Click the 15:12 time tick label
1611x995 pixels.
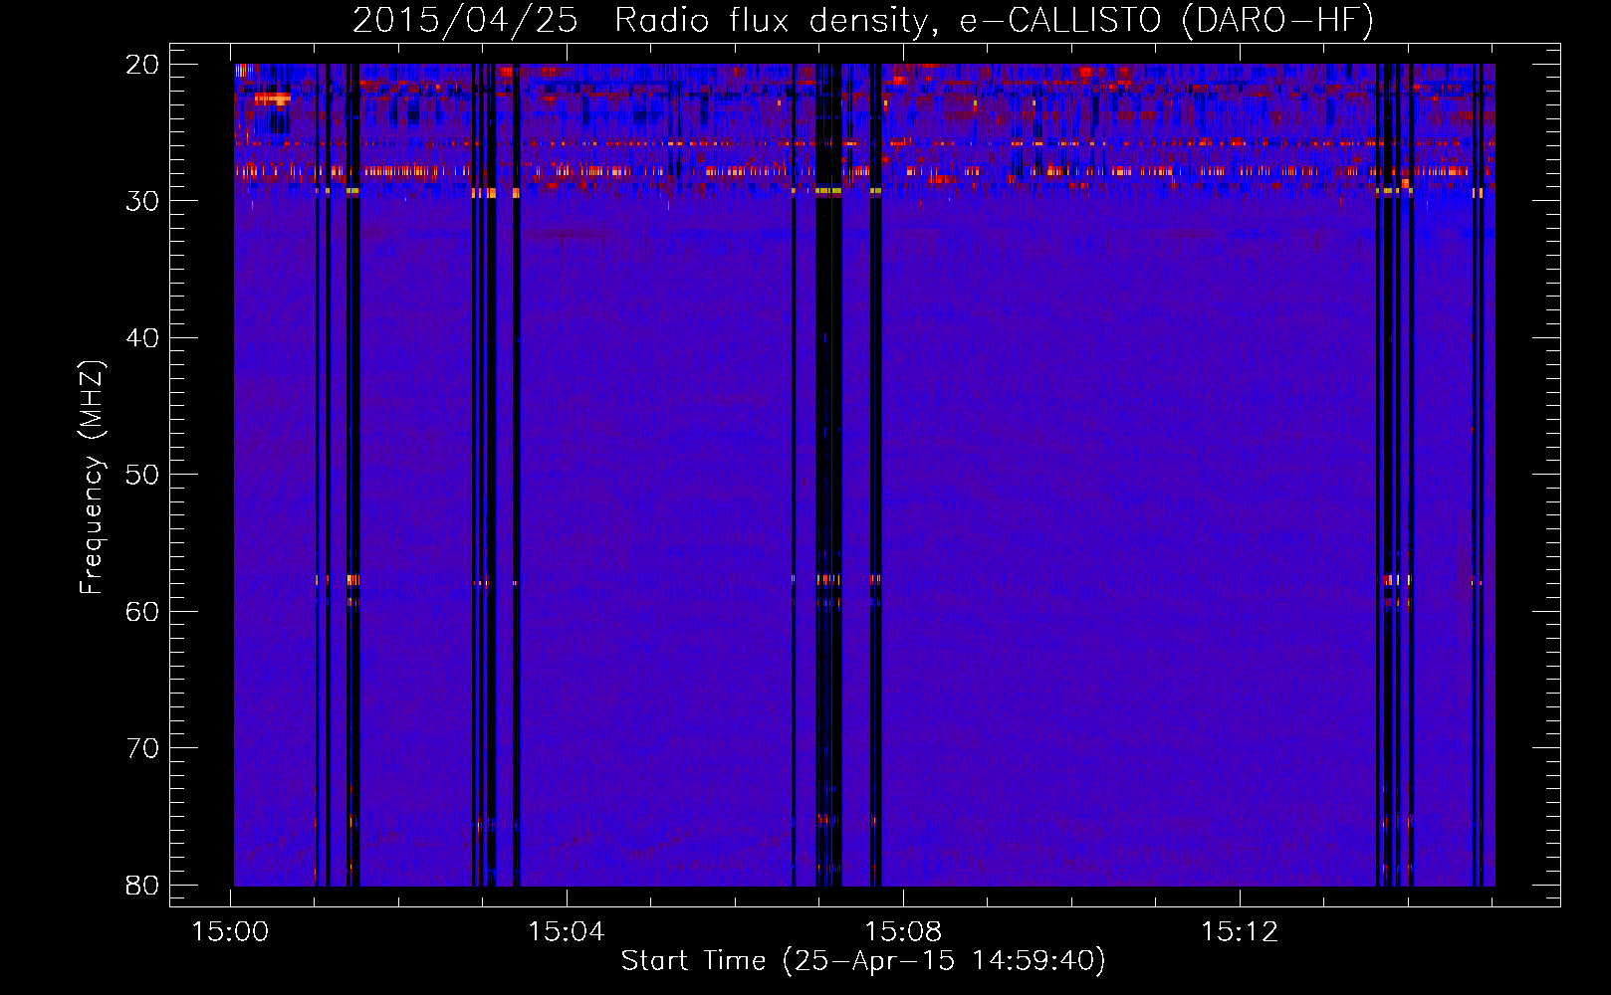1239,932
